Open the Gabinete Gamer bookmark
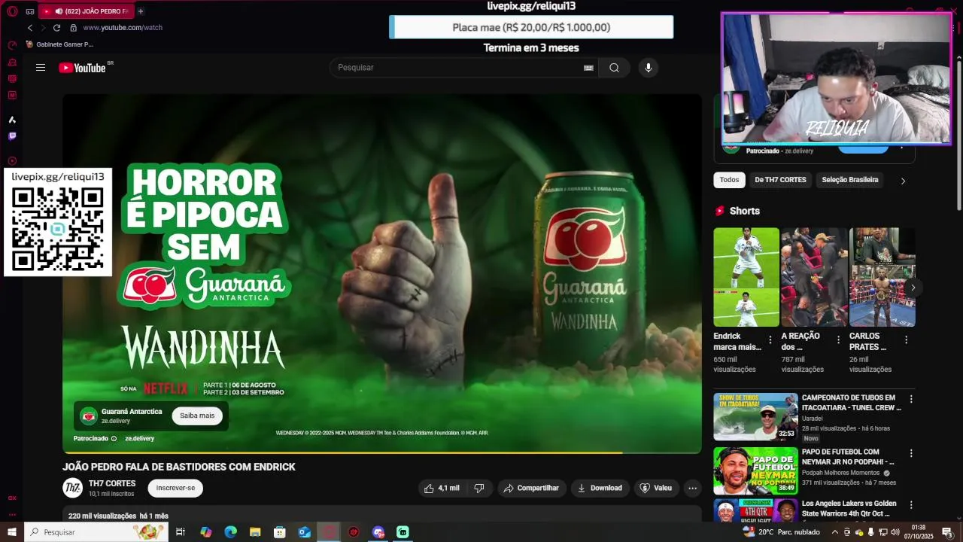Image resolution: width=963 pixels, height=542 pixels. [x=59, y=44]
